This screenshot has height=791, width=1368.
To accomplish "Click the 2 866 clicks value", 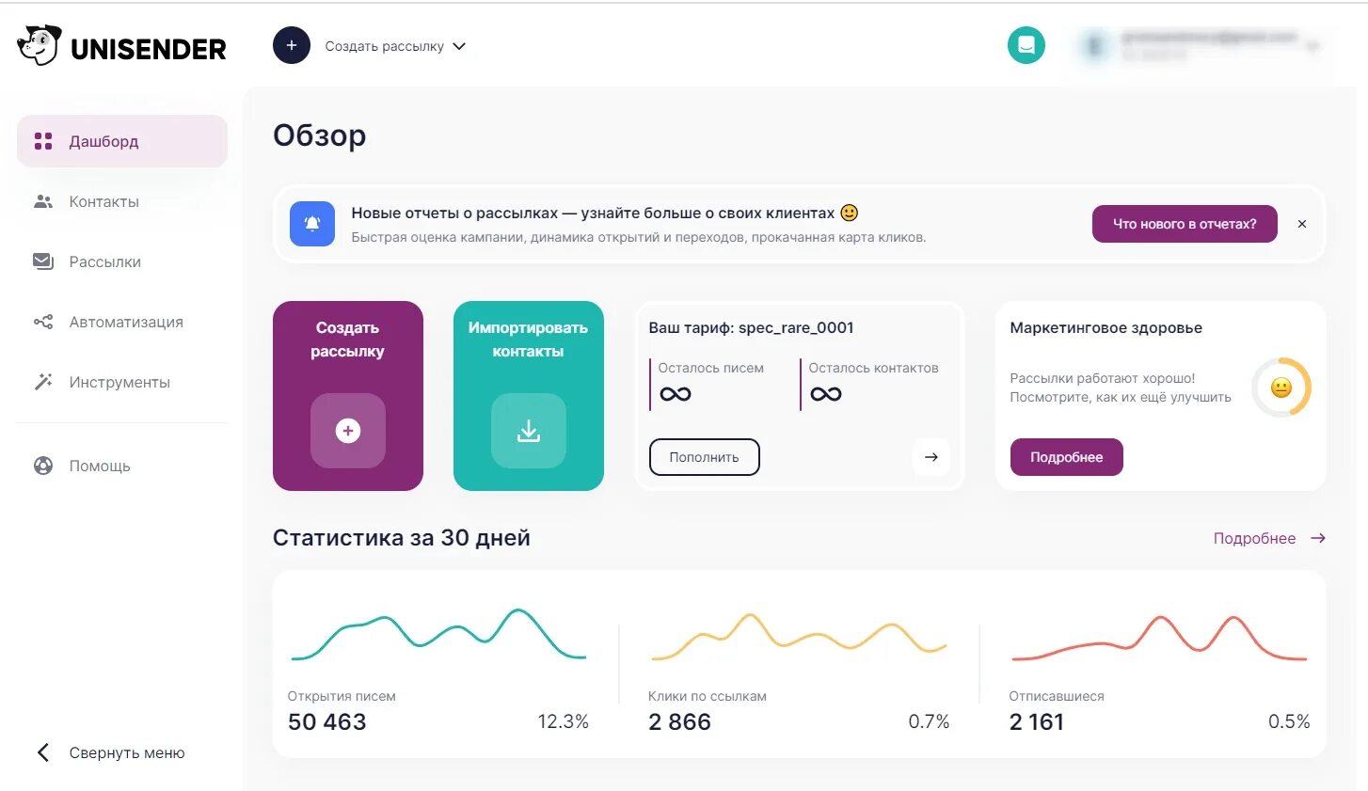I will tap(679, 722).
